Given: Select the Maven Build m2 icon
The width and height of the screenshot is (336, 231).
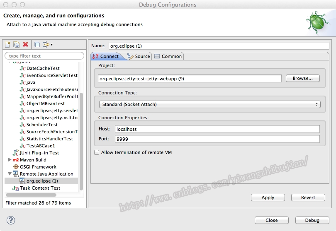Looking at the screenshot, I should click(x=16, y=160).
